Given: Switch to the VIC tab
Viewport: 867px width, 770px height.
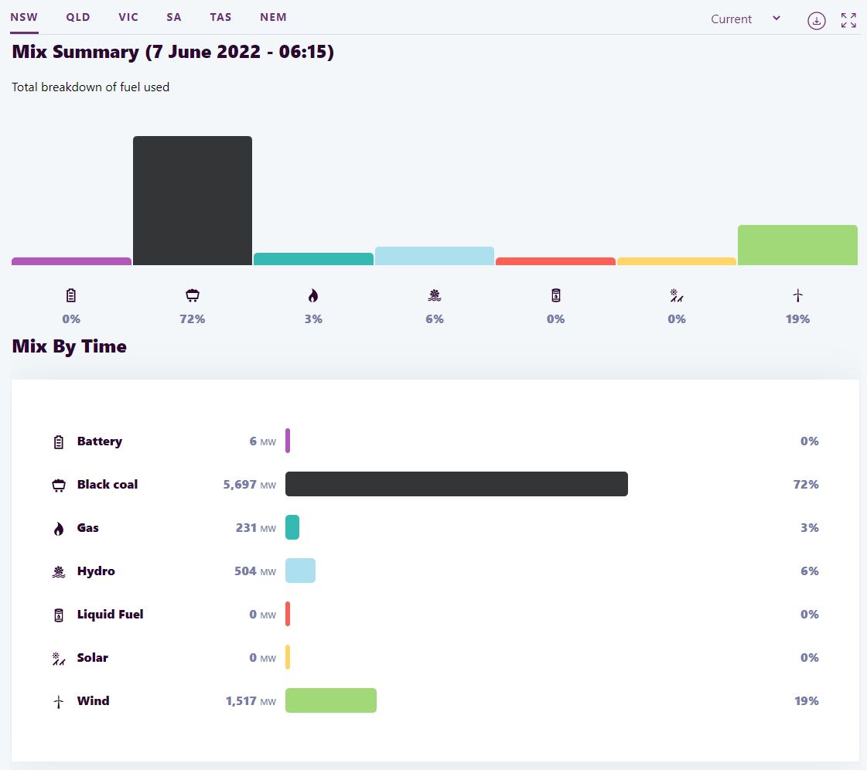Looking at the screenshot, I should (128, 17).
